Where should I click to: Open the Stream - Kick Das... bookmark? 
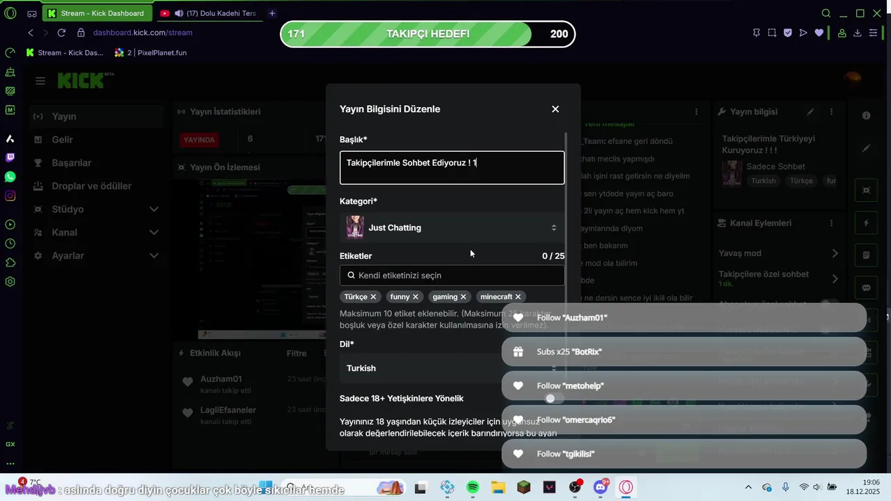coord(65,52)
